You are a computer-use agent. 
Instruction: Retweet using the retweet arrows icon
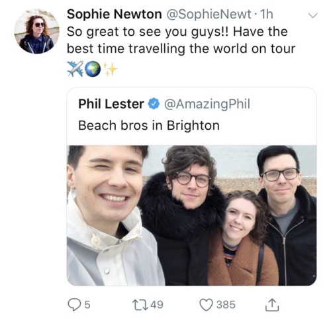140,305
